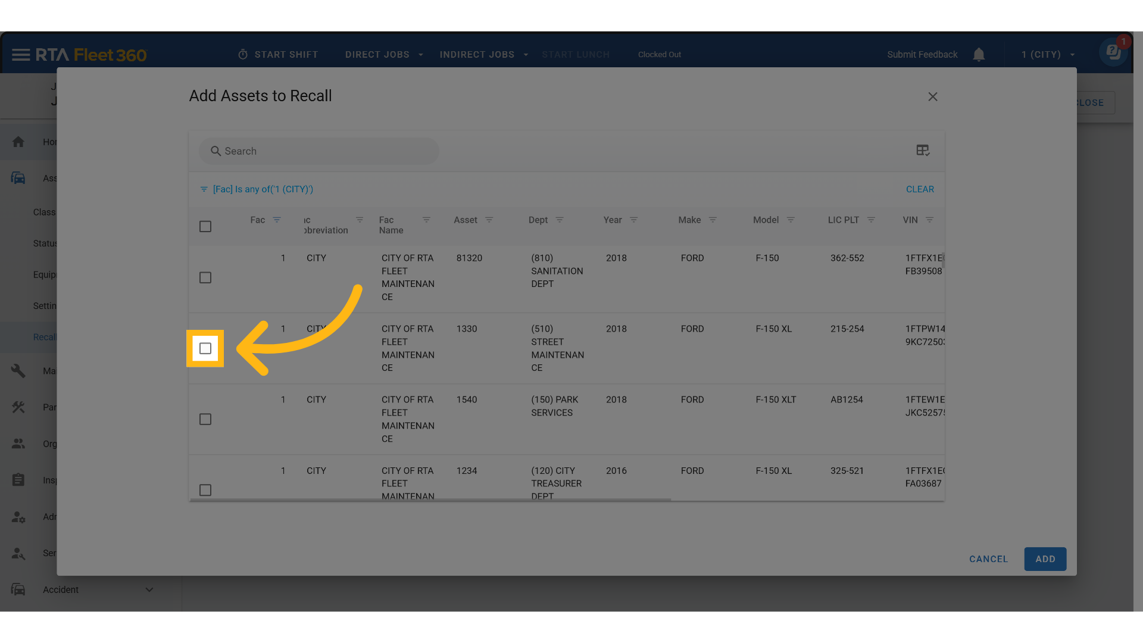Click the Model column filter icon

791,220
